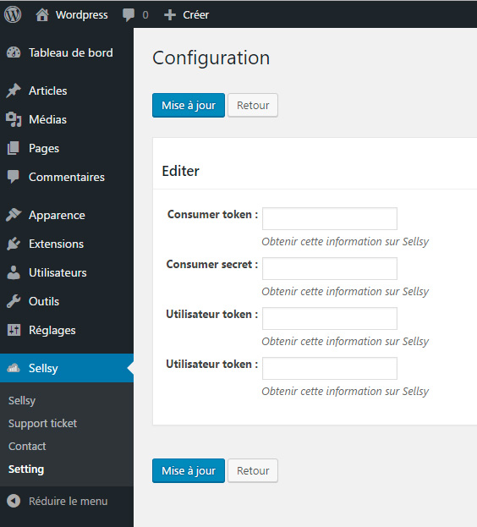Click the top Mise à jour button
This screenshot has width=477, height=527.
[x=189, y=105]
